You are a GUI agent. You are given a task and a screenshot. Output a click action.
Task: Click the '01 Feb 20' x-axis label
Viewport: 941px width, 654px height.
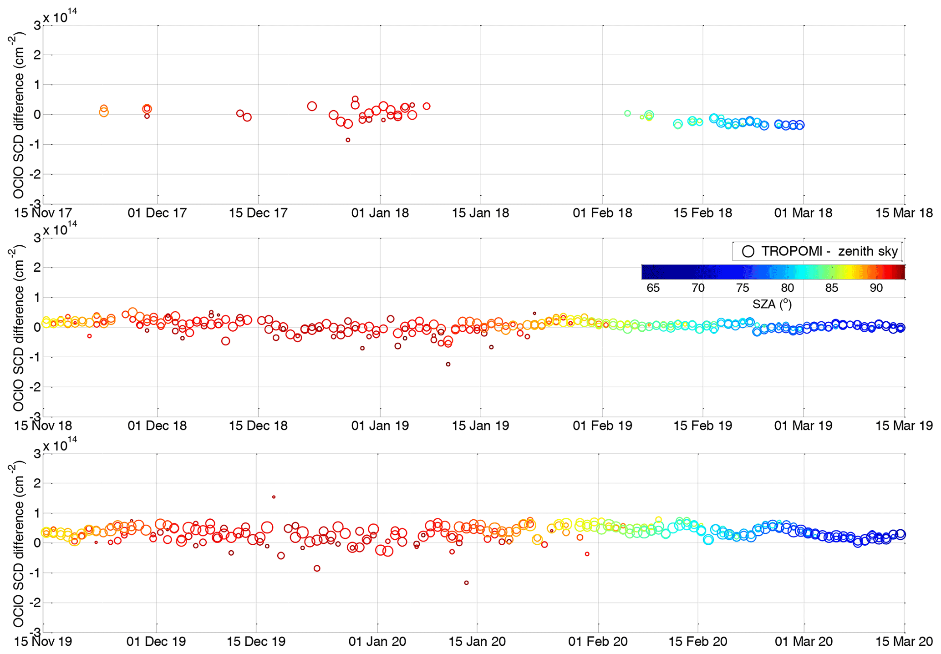click(x=598, y=642)
